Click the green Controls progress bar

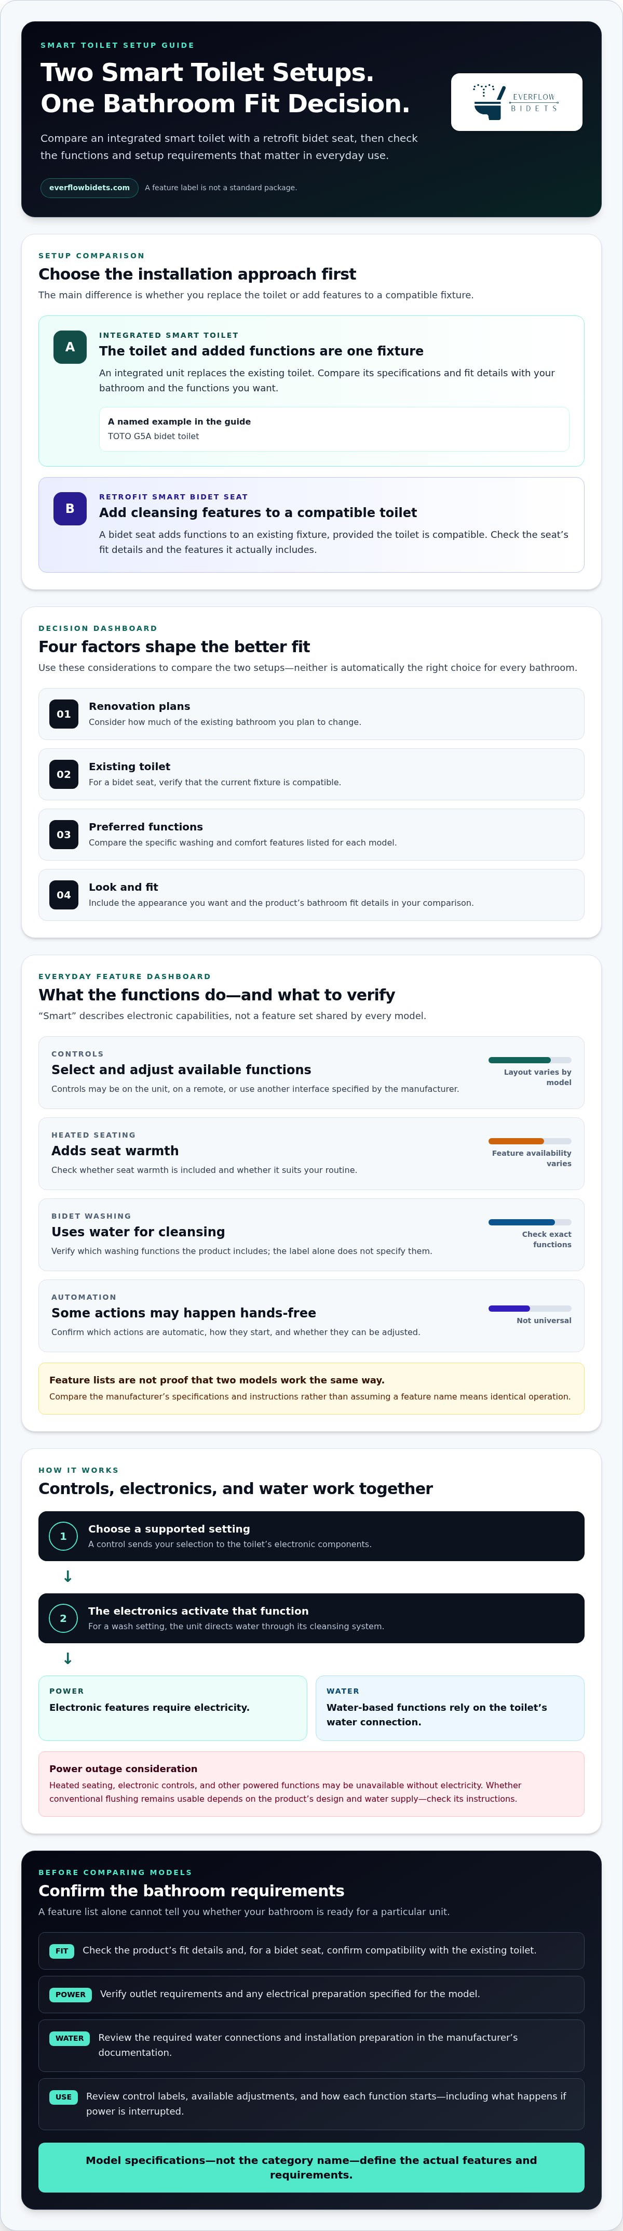coord(530,1060)
